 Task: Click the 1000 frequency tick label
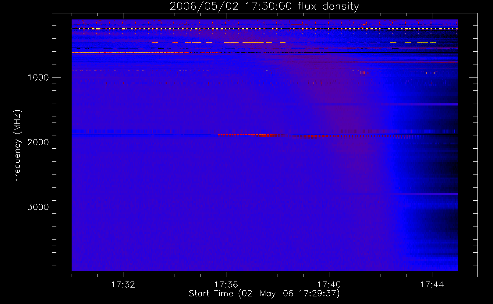[x=38, y=78]
